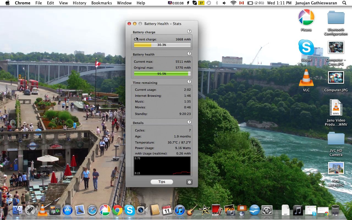Image resolution: width=352 pixels, height=220 pixels.
Task: Show help for the Details section
Action: click(189, 122)
